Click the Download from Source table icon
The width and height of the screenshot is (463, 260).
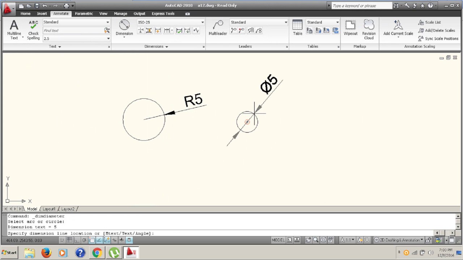coord(318,31)
